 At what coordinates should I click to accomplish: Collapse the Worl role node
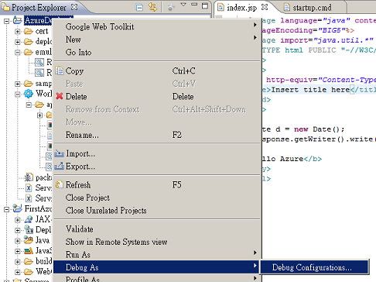[18, 94]
